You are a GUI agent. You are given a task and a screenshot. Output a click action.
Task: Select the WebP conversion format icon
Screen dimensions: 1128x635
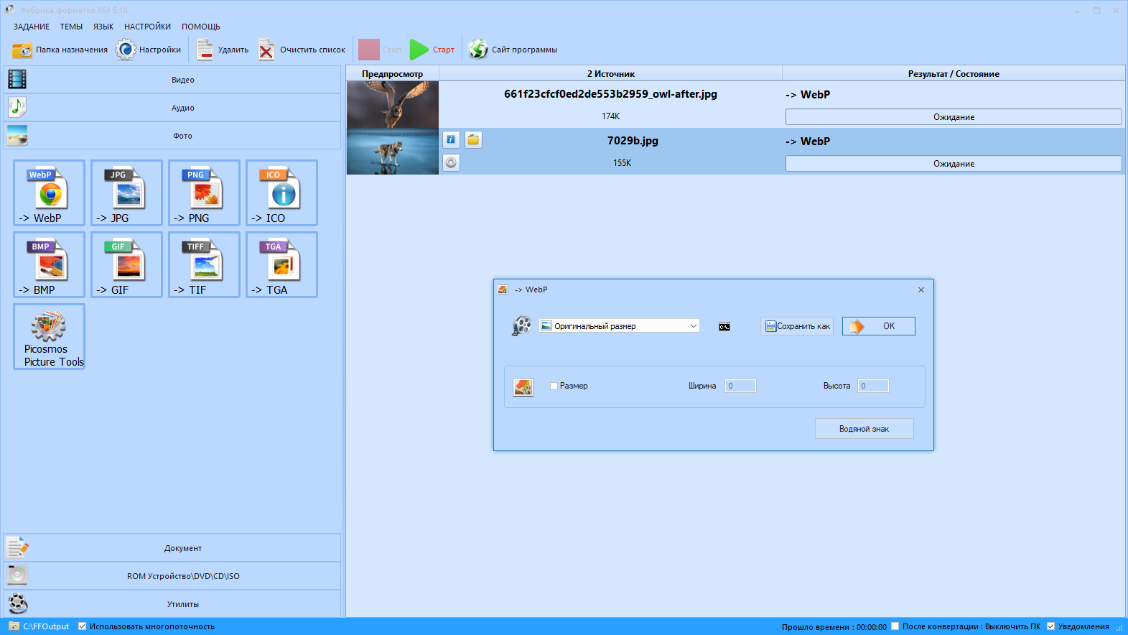click(x=49, y=193)
